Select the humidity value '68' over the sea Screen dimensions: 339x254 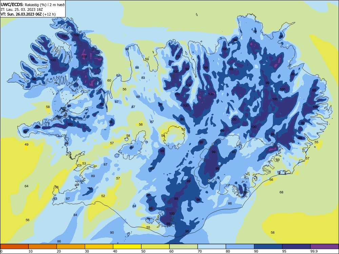point(281,192)
